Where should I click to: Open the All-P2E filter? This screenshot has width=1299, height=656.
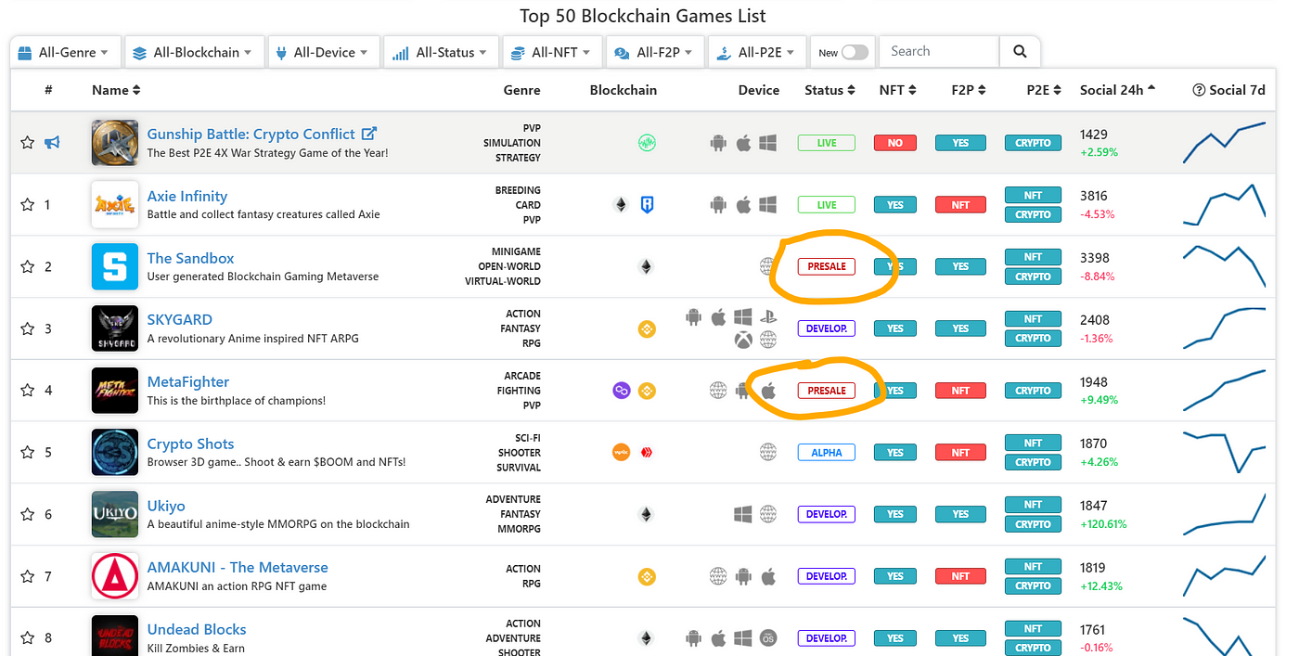pos(758,53)
